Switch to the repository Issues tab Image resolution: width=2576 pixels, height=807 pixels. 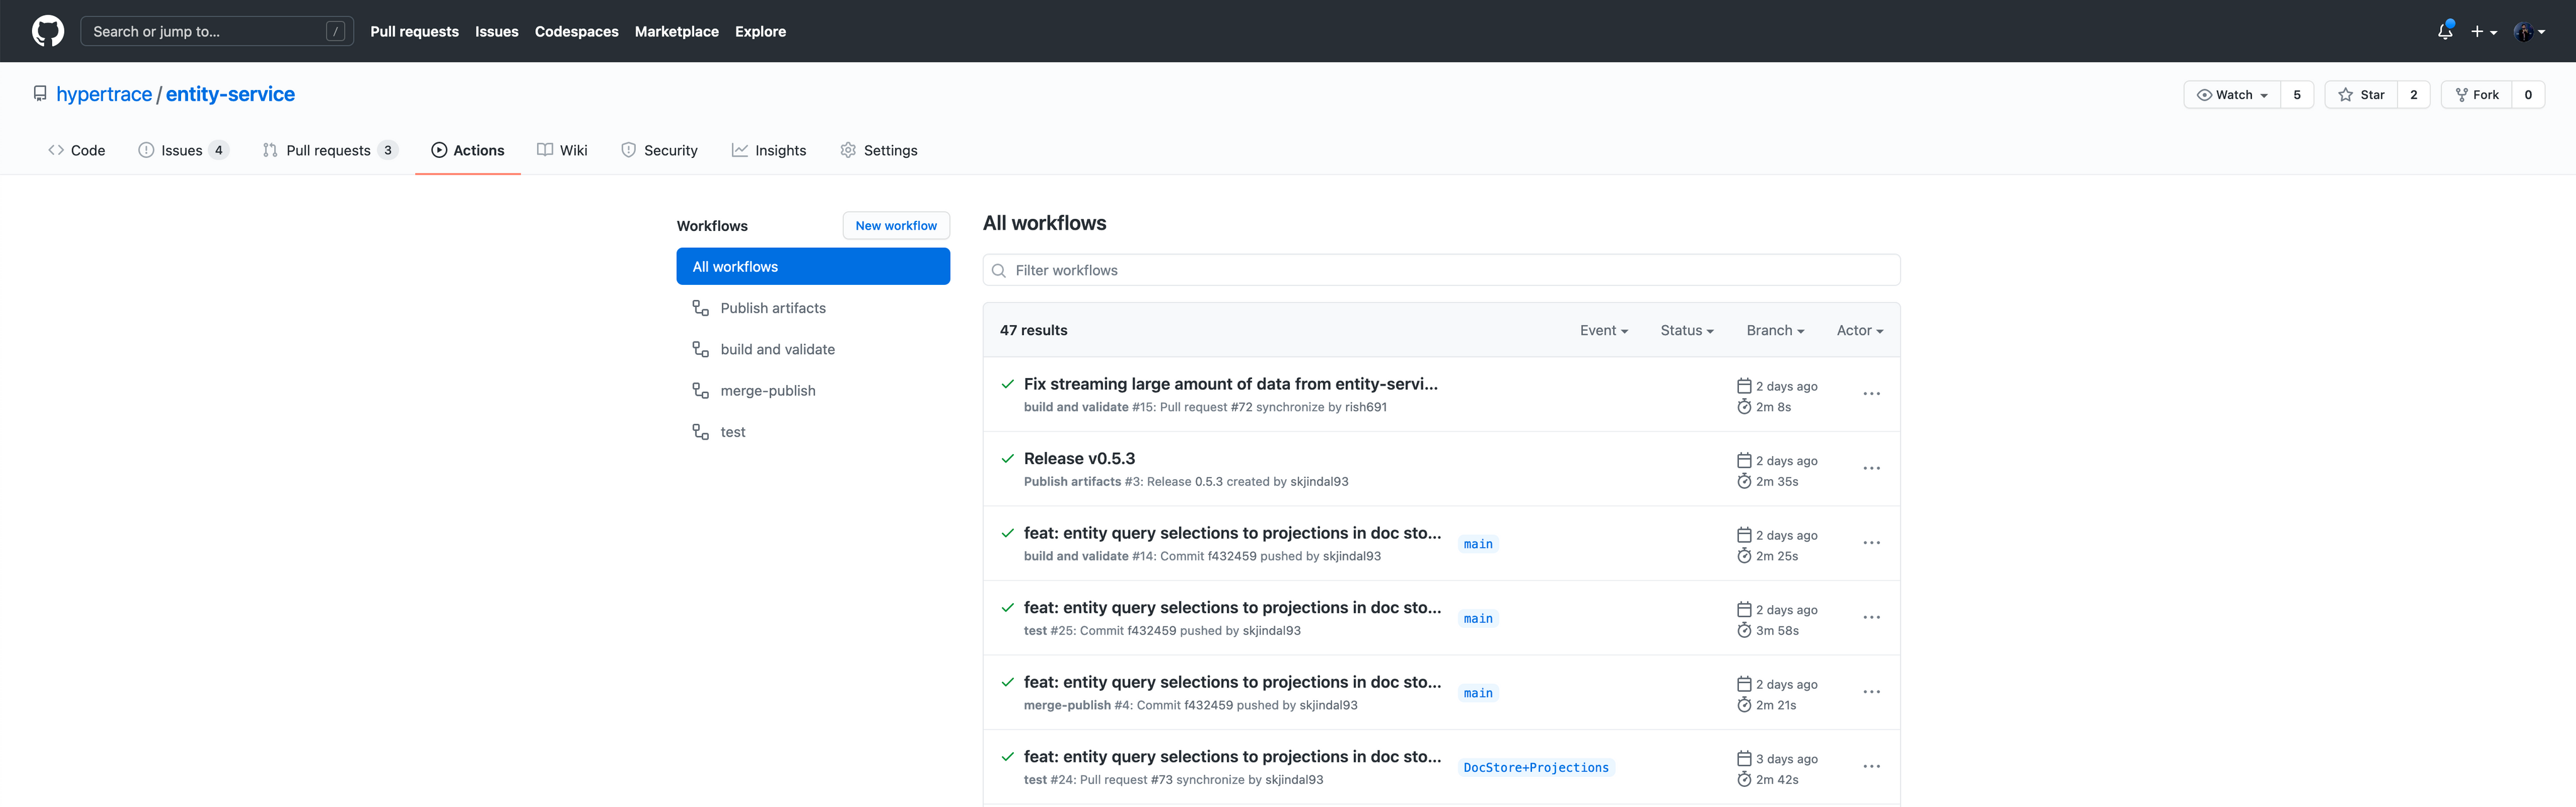coord(184,150)
